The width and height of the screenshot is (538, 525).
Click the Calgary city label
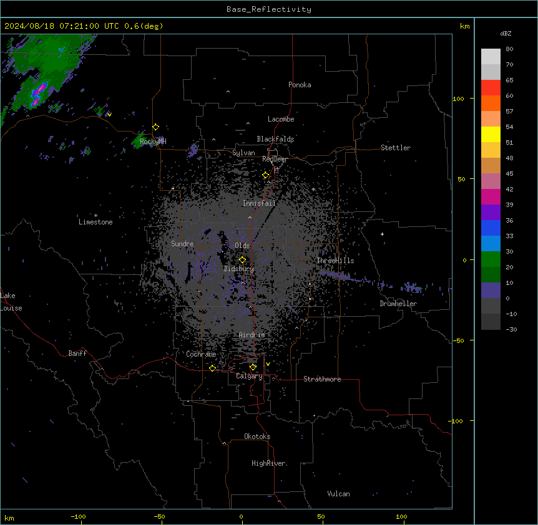pos(250,376)
